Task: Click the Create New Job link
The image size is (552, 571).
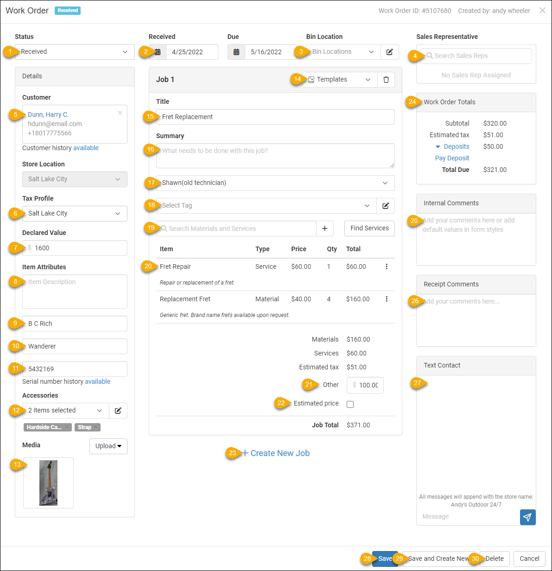Action: tap(276, 453)
